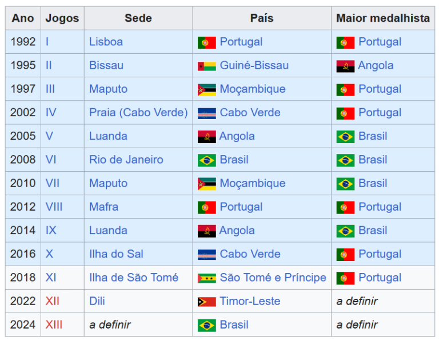Open the Rio de Janeiro link

tap(126, 160)
